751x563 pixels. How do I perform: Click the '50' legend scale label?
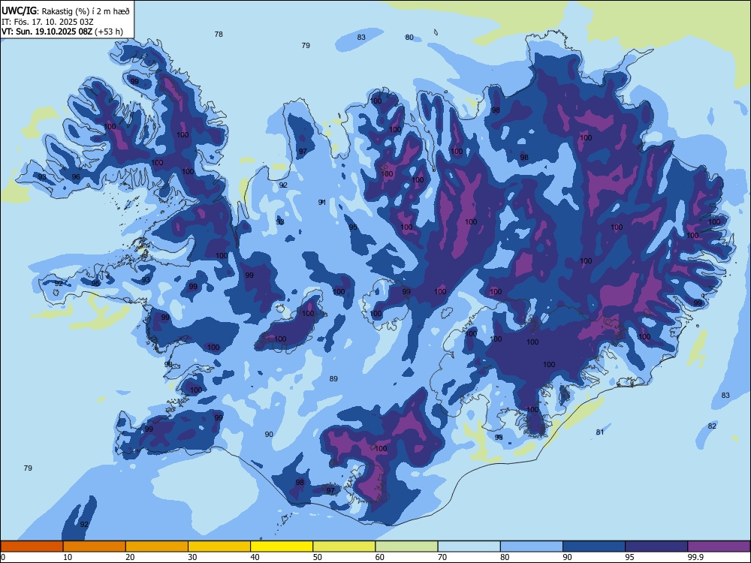318,557
